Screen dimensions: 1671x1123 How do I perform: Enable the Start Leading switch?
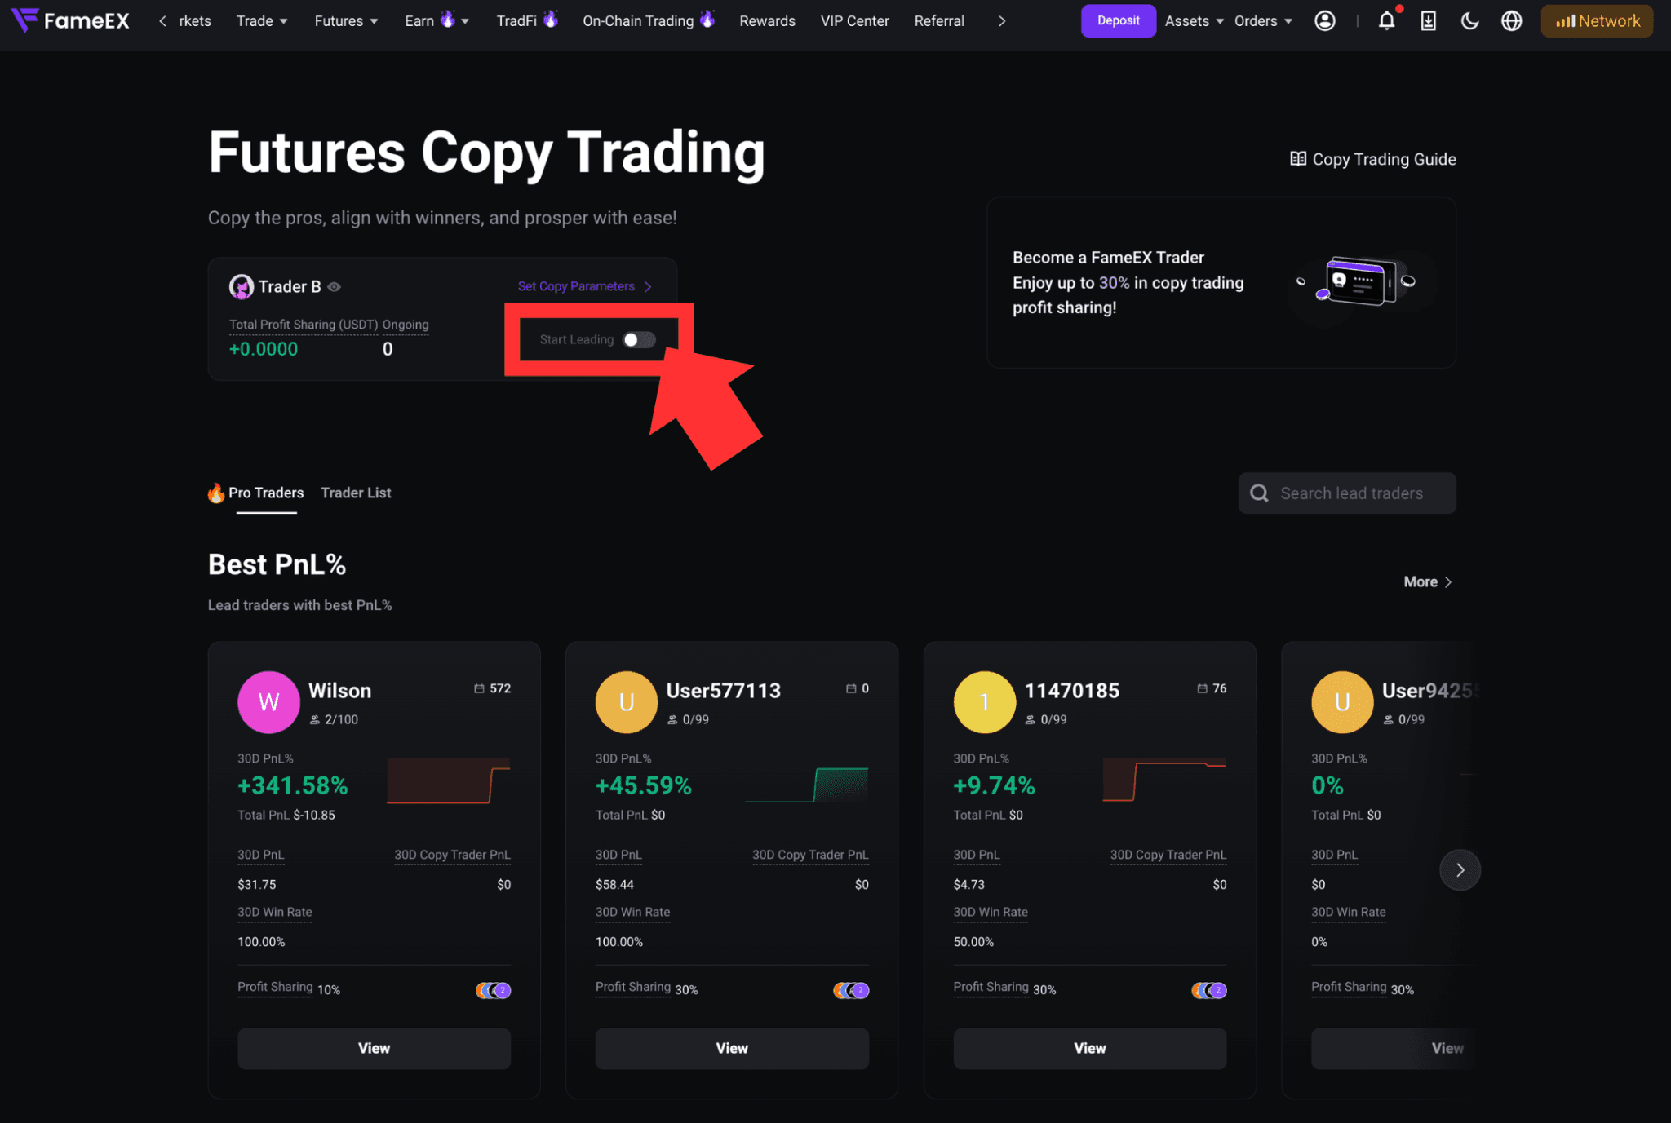[x=640, y=339]
